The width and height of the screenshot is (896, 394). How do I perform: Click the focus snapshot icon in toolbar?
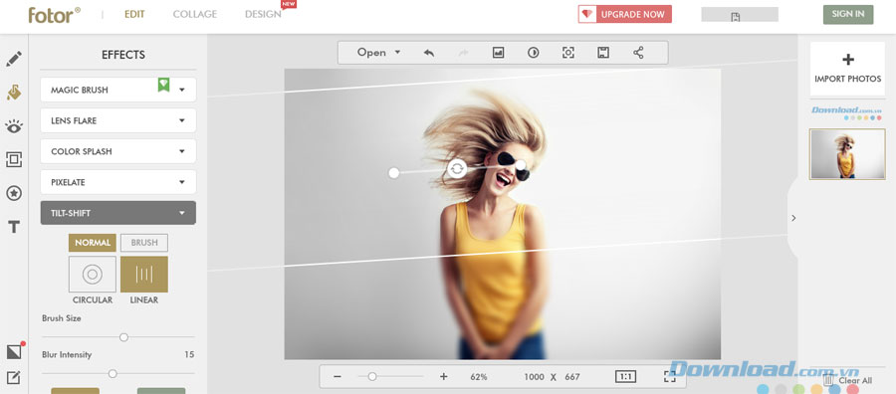coord(568,53)
